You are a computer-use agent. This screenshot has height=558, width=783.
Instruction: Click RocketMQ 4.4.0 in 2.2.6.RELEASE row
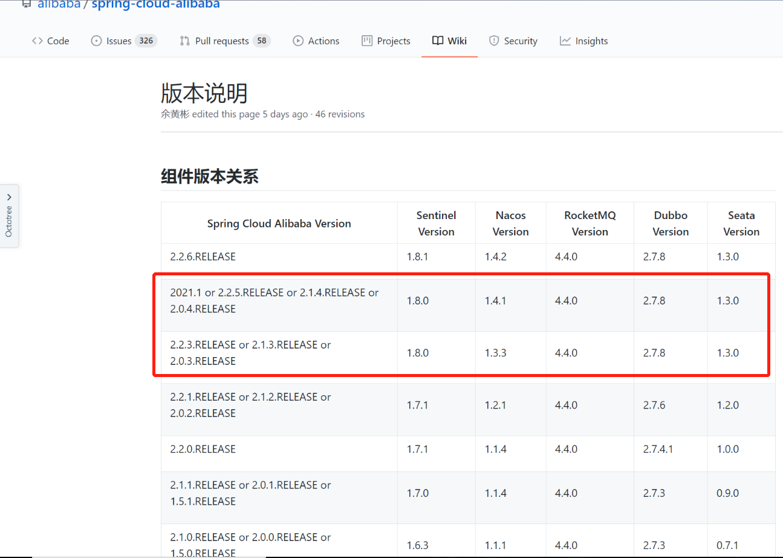[566, 257]
